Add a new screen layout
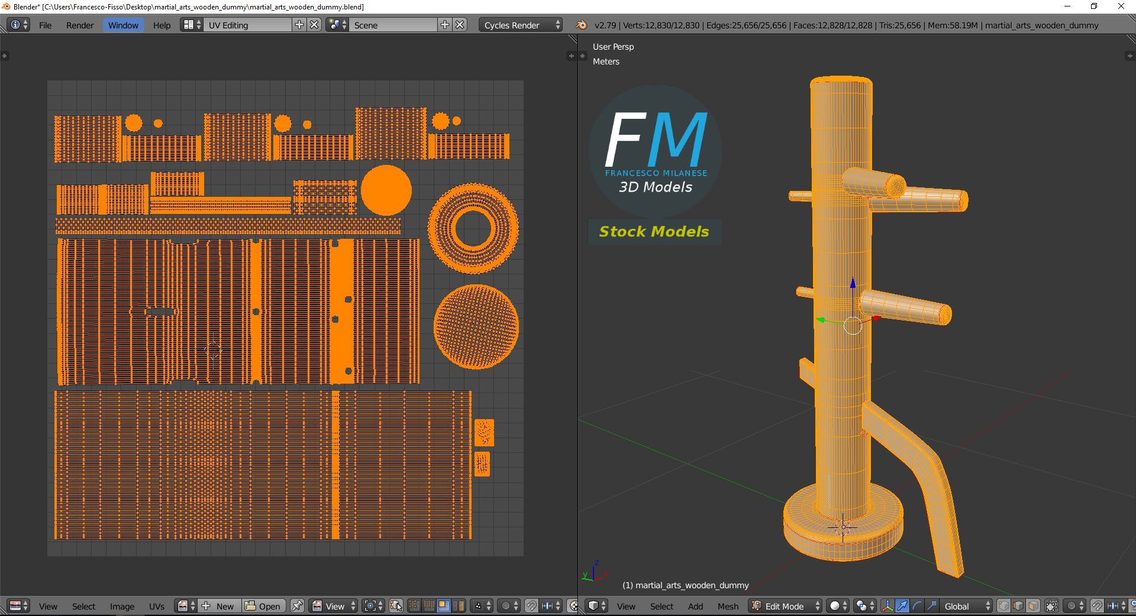1136x616 pixels. point(299,25)
